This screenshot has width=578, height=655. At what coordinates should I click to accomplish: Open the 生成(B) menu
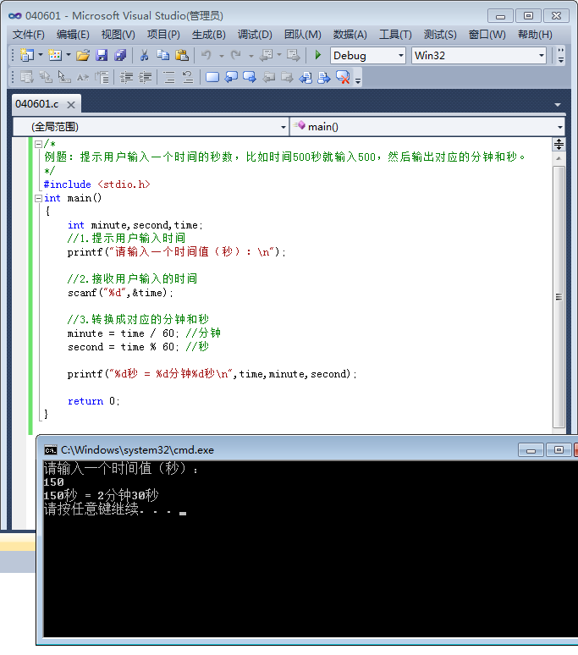(x=209, y=34)
